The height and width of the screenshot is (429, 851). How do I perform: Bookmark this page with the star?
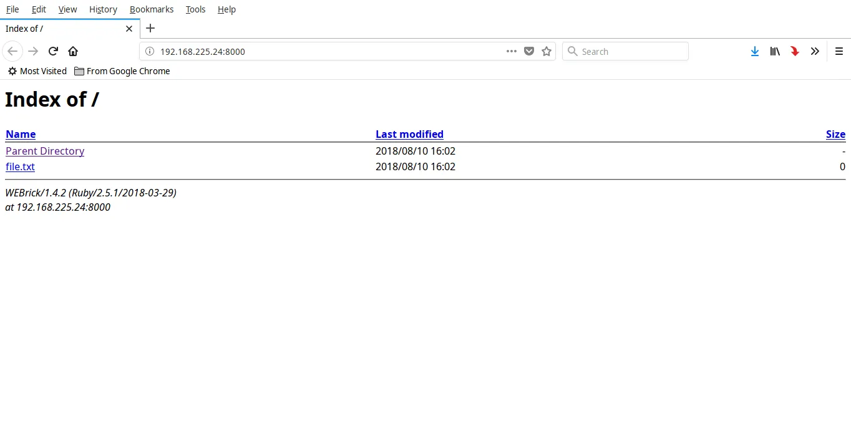[x=547, y=51]
